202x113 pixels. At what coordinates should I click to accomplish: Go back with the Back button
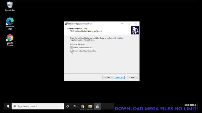point(108,78)
